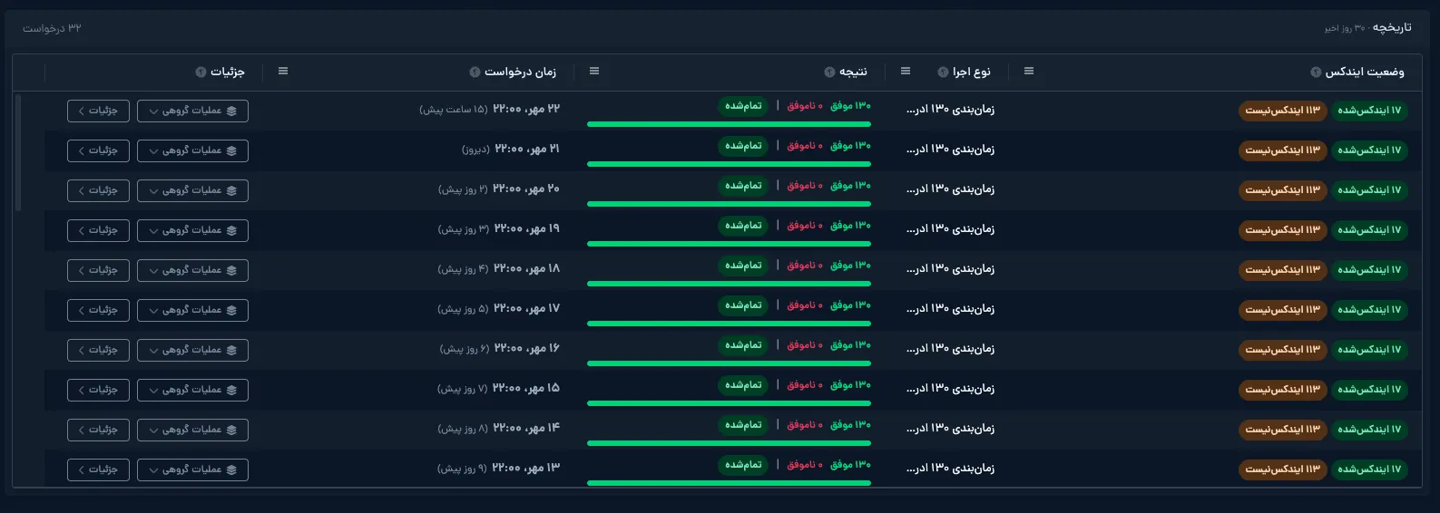The image size is (1440, 513).
Task: Click the ۱۶ مهر، ۲۲:۰۰ request time
Action: pos(526,348)
